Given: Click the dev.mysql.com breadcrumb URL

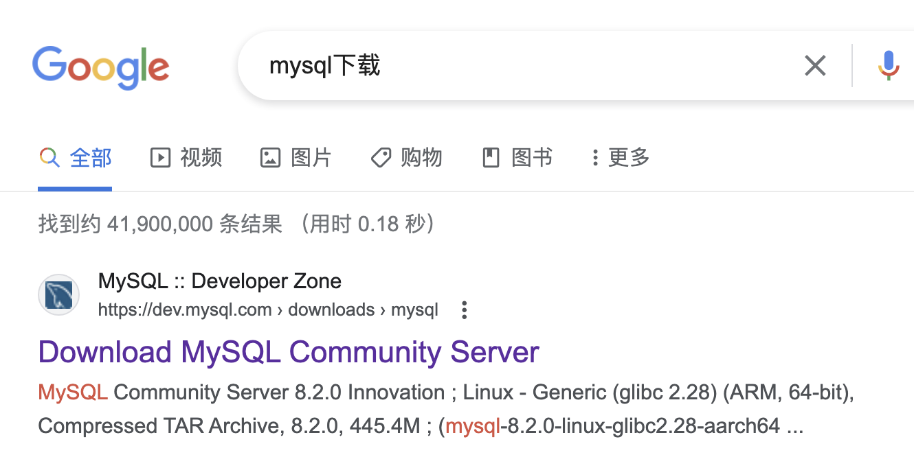Looking at the screenshot, I should (268, 310).
